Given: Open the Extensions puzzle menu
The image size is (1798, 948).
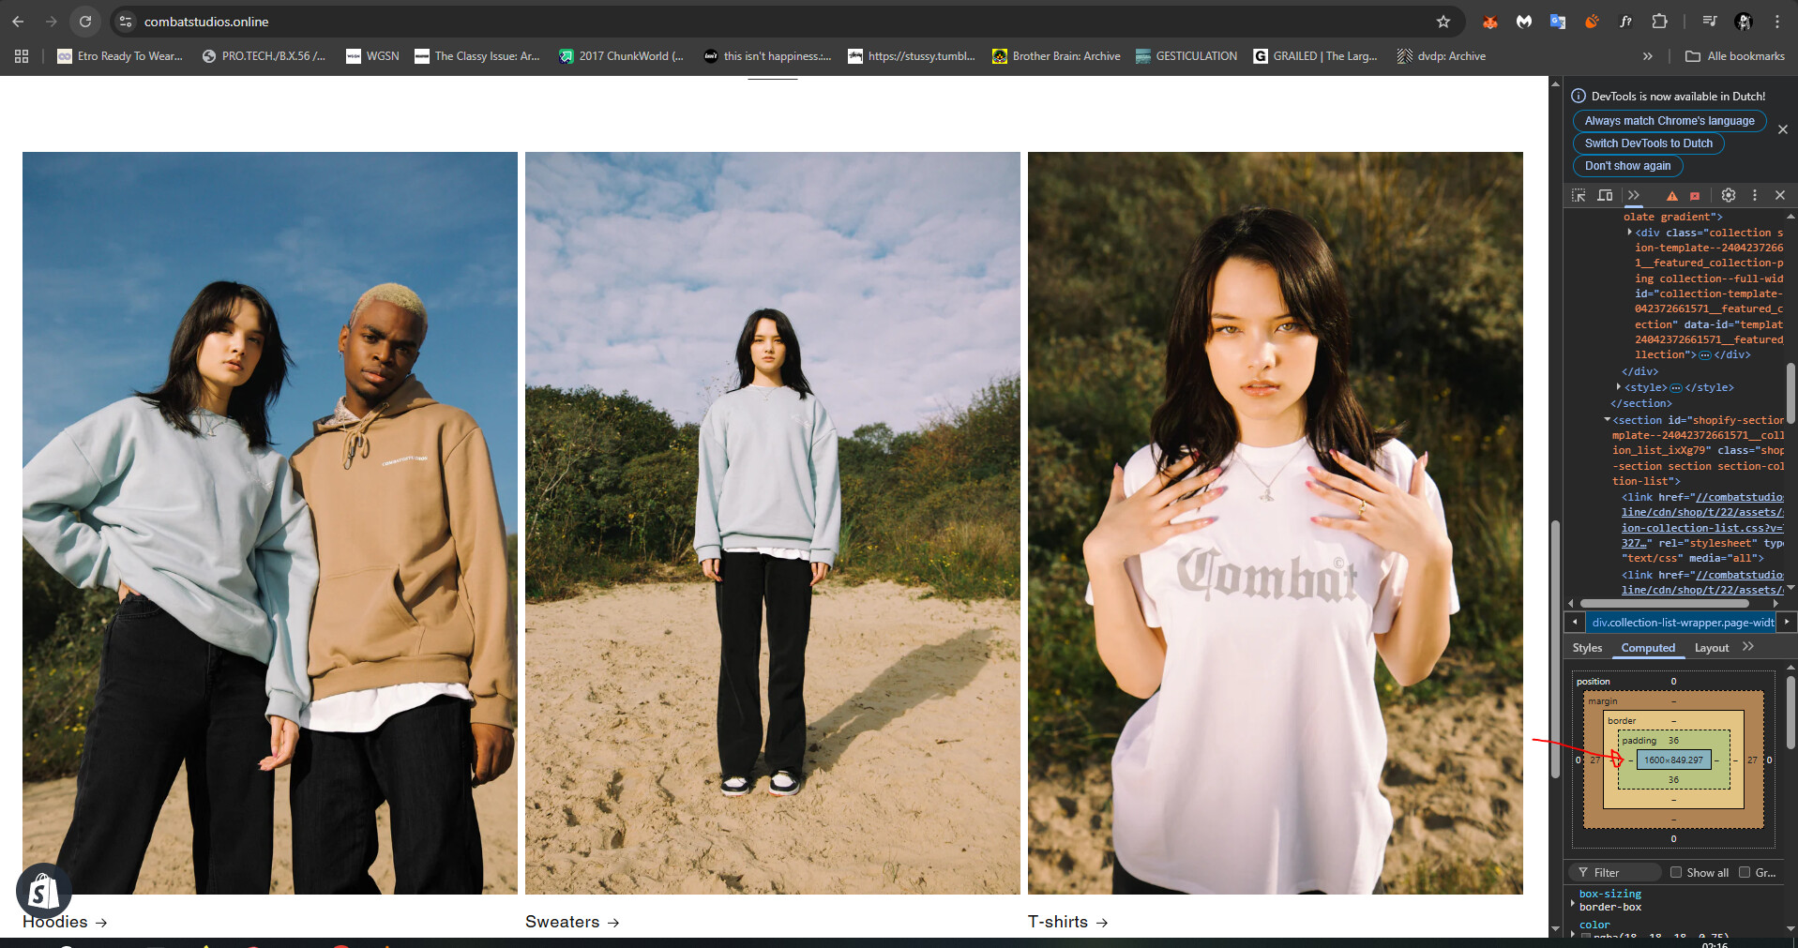Looking at the screenshot, I should pos(1659,22).
